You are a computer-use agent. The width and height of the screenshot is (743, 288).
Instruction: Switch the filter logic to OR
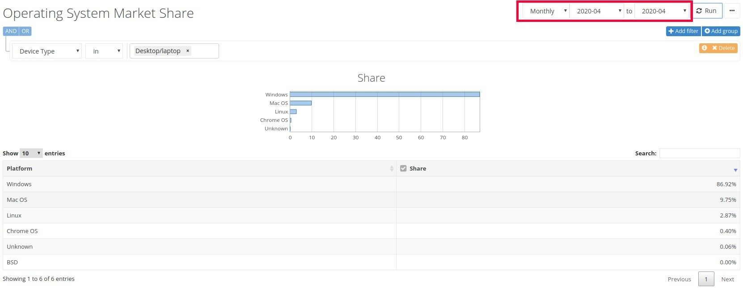[25, 31]
